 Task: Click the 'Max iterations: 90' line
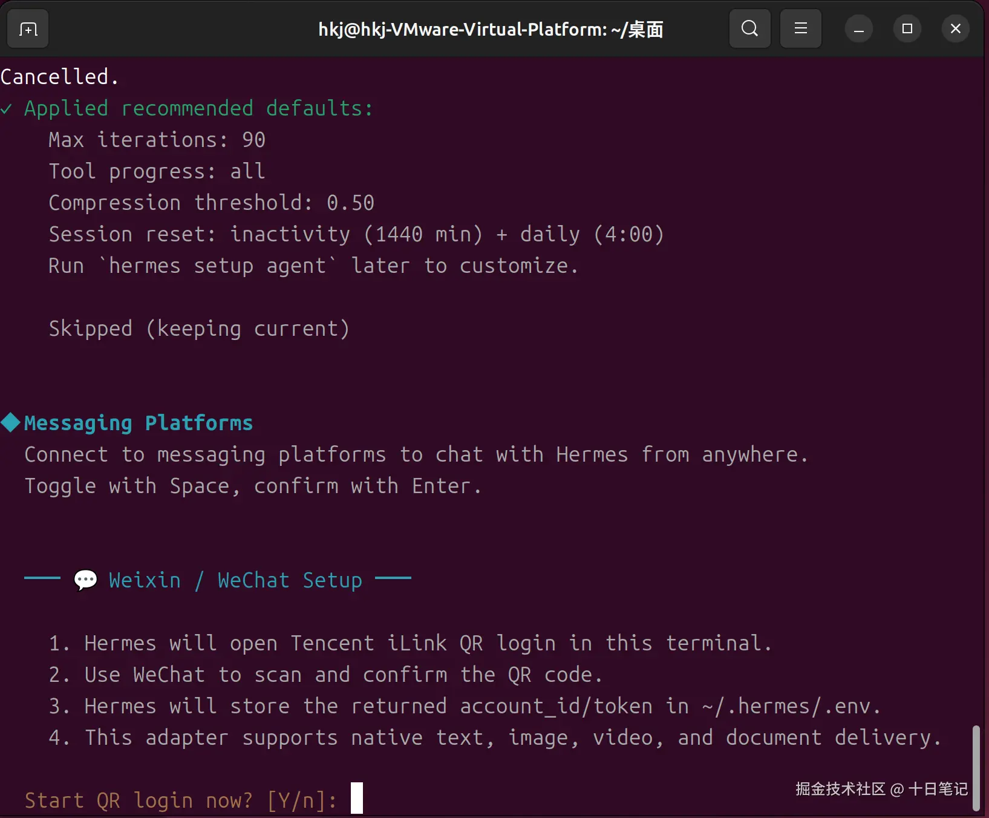(157, 140)
